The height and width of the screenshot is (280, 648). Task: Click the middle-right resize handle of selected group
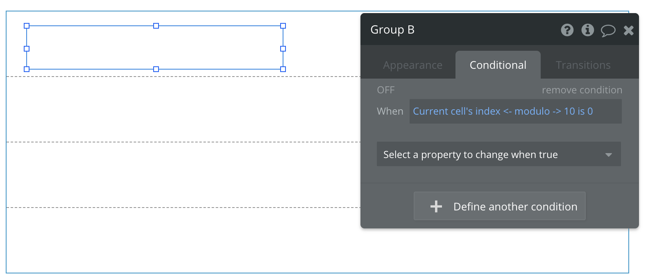coord(283,49)
